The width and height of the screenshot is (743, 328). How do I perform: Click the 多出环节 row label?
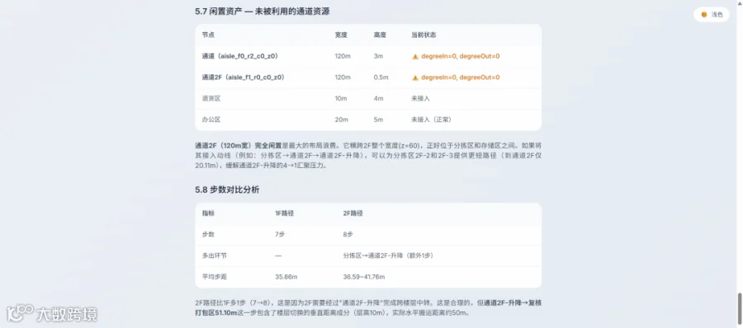[x=214, y=255]
